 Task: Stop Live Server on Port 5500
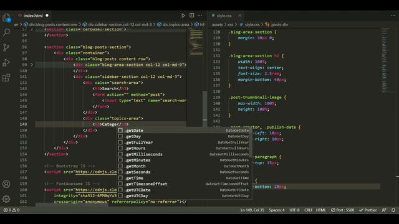coord(342,210)
